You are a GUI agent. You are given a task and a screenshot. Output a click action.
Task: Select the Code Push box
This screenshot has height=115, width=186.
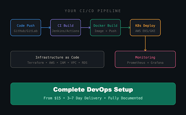(x=26, y=28)
